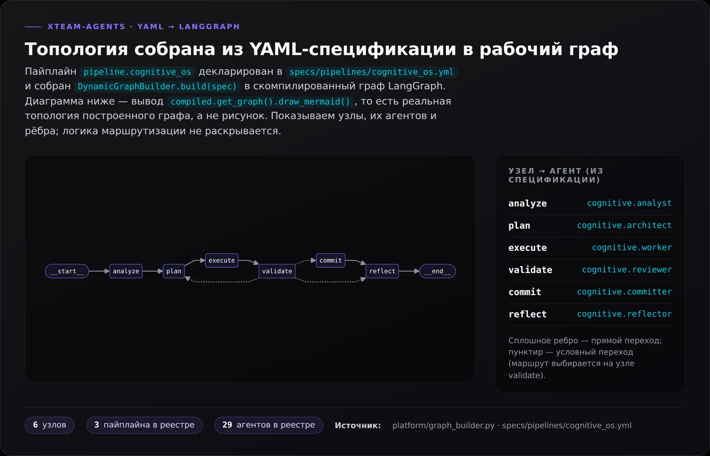The height and width of the screenshot is (456, 710).
Task: Click the execute node in the graph
Action: pyautogui.click(x=222, y=261)
